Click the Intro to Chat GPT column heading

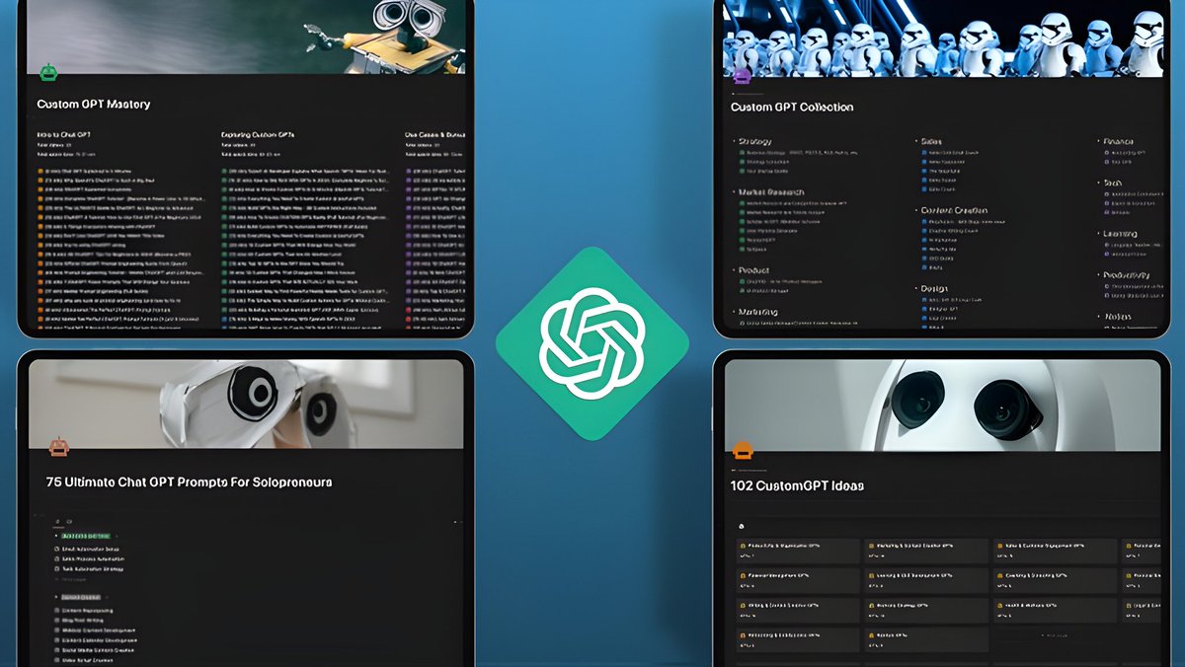65,133
